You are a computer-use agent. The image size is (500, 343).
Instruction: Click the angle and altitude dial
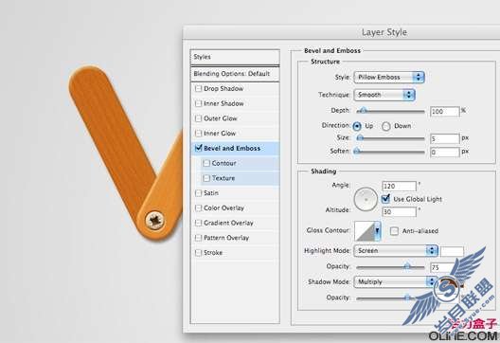coord(366,199)
